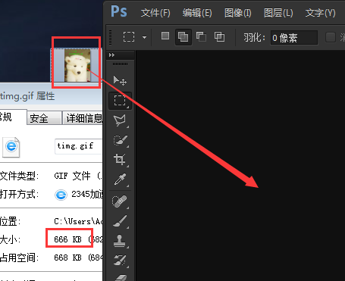
Task: Open the 图像(I) menu
Action: click(238, 13)
